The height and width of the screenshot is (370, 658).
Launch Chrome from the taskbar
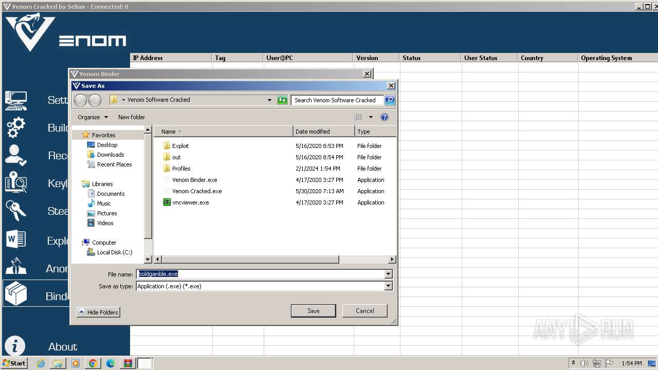coord(93,363)
